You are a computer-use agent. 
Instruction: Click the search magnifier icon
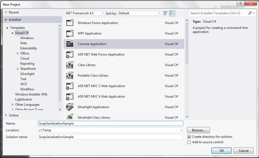pos(250,13)
